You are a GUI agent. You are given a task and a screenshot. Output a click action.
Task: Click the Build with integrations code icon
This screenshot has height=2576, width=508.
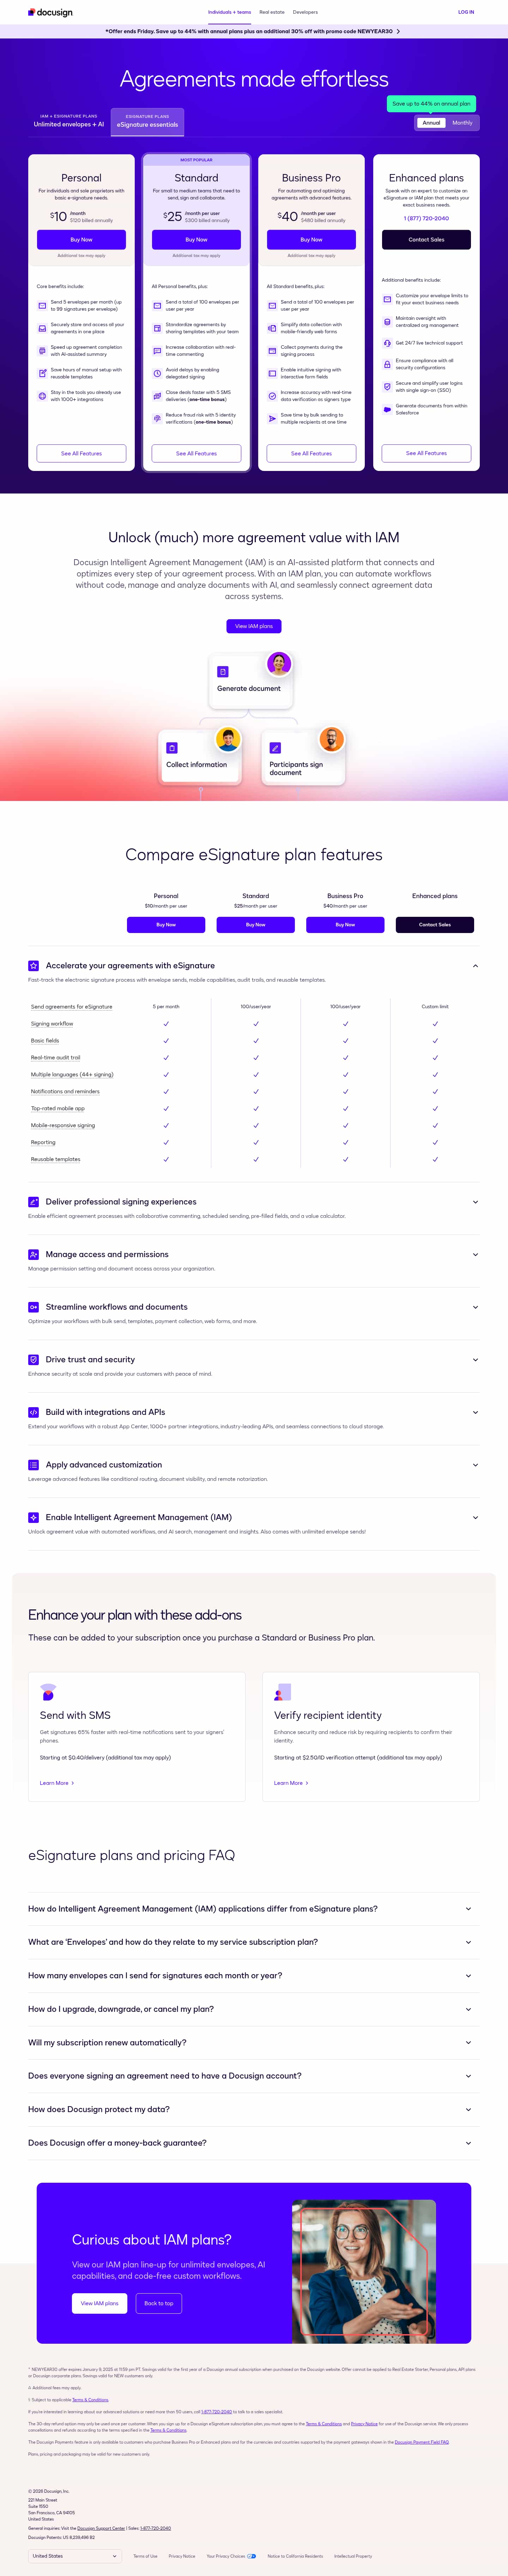tap(34, 1412)
